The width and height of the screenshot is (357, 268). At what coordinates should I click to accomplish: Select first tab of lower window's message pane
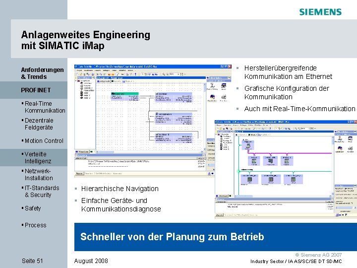(220, 215)
